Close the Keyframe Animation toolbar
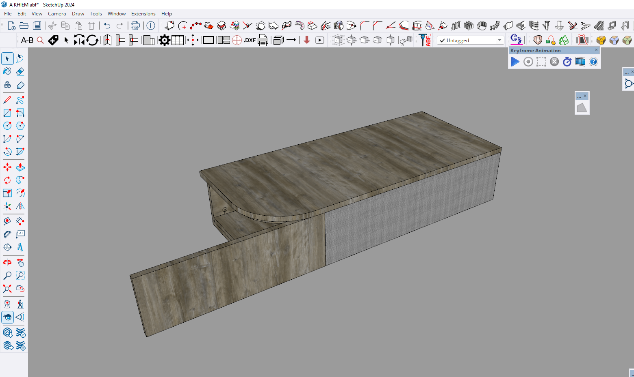Image resolution: width=634 pixels, height=377 pixels. [596, 50]
